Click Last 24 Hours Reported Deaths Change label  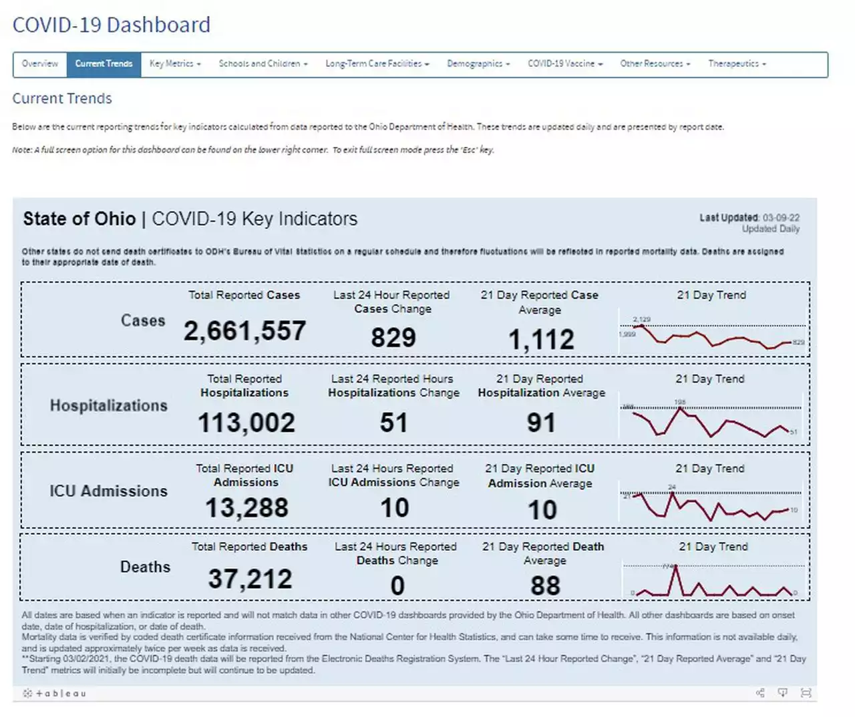[396, 553]
